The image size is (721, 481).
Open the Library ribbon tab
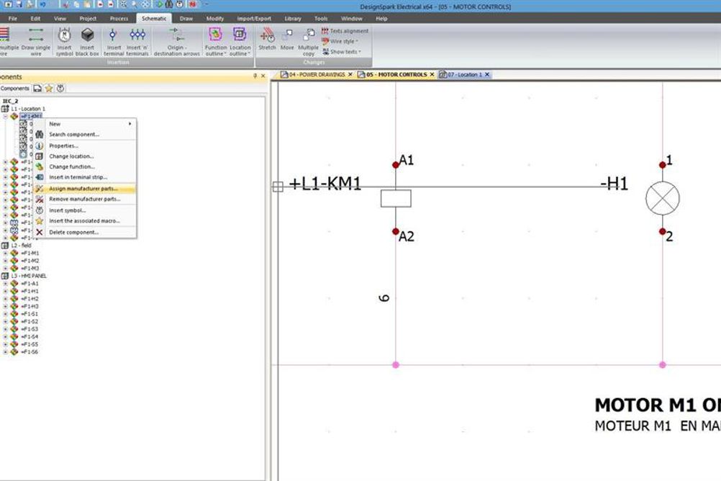click(x=292, y=19)
